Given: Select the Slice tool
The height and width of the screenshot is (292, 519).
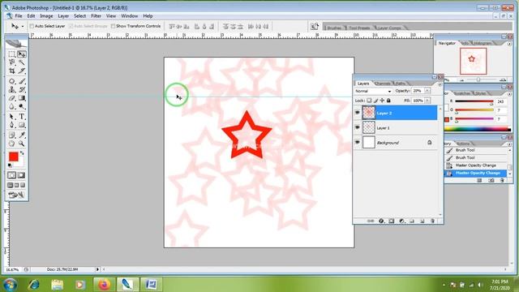Looking at the screenshot, I should pyautogui.click(x=22, y=71).
